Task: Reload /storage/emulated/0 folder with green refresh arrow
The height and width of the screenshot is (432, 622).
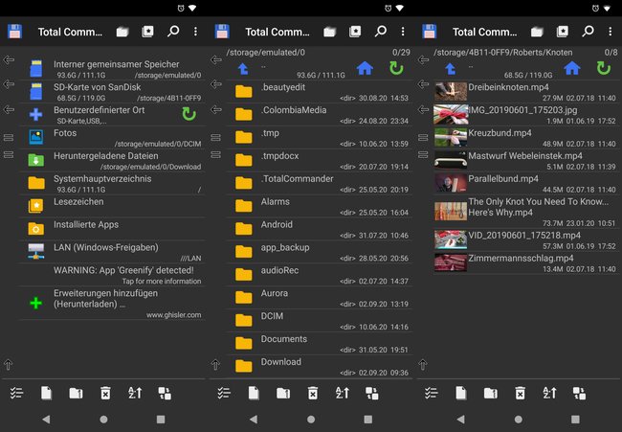Action: tap(396, 68)
